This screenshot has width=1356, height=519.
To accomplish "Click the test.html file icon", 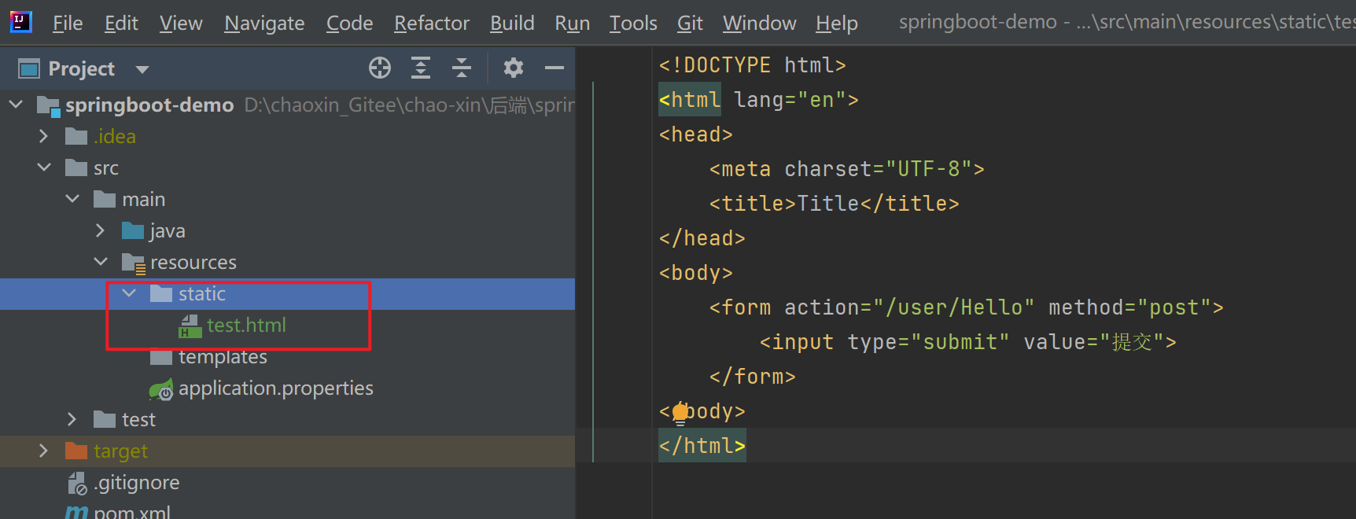I will [x=190, y=326].
